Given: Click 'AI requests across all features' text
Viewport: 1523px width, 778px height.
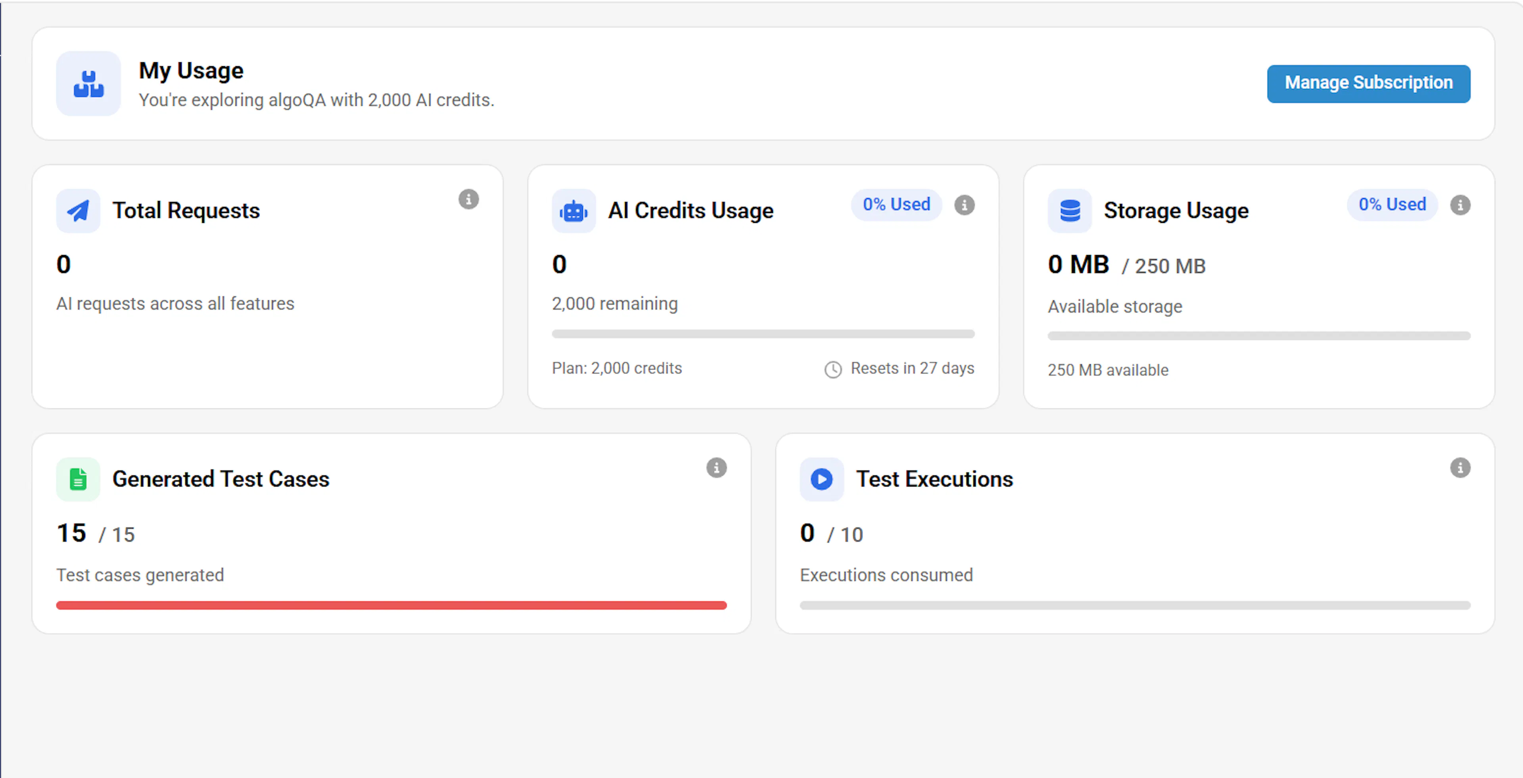Looking at the screenshot, I should [x=175, y=303].
